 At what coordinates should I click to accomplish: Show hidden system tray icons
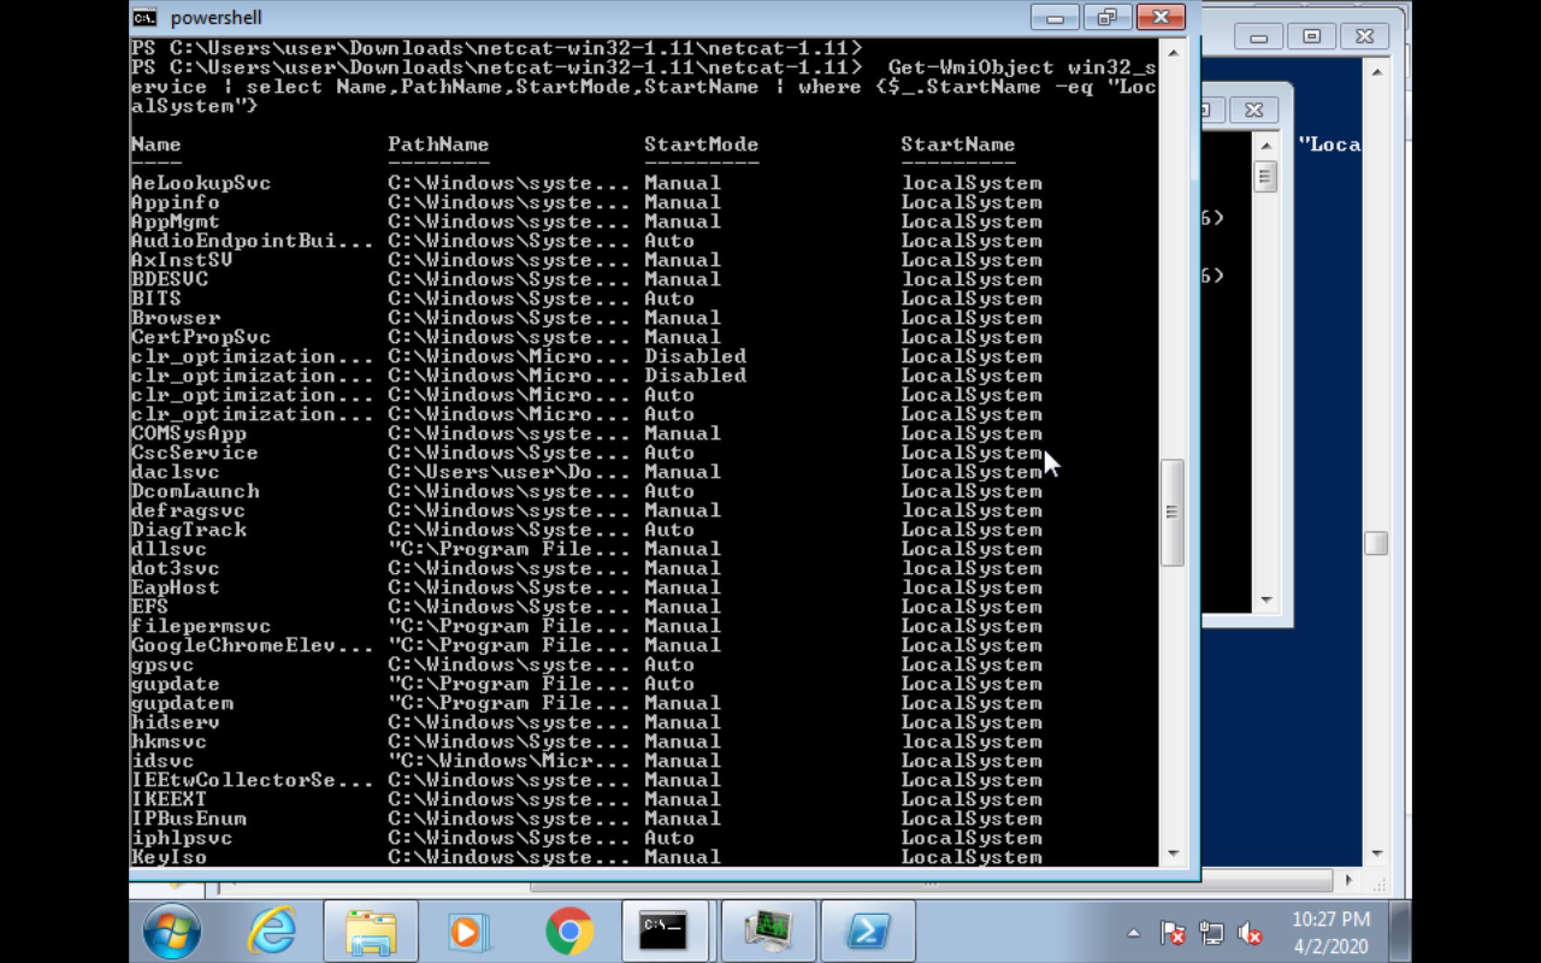click(x=1133, y=934)
